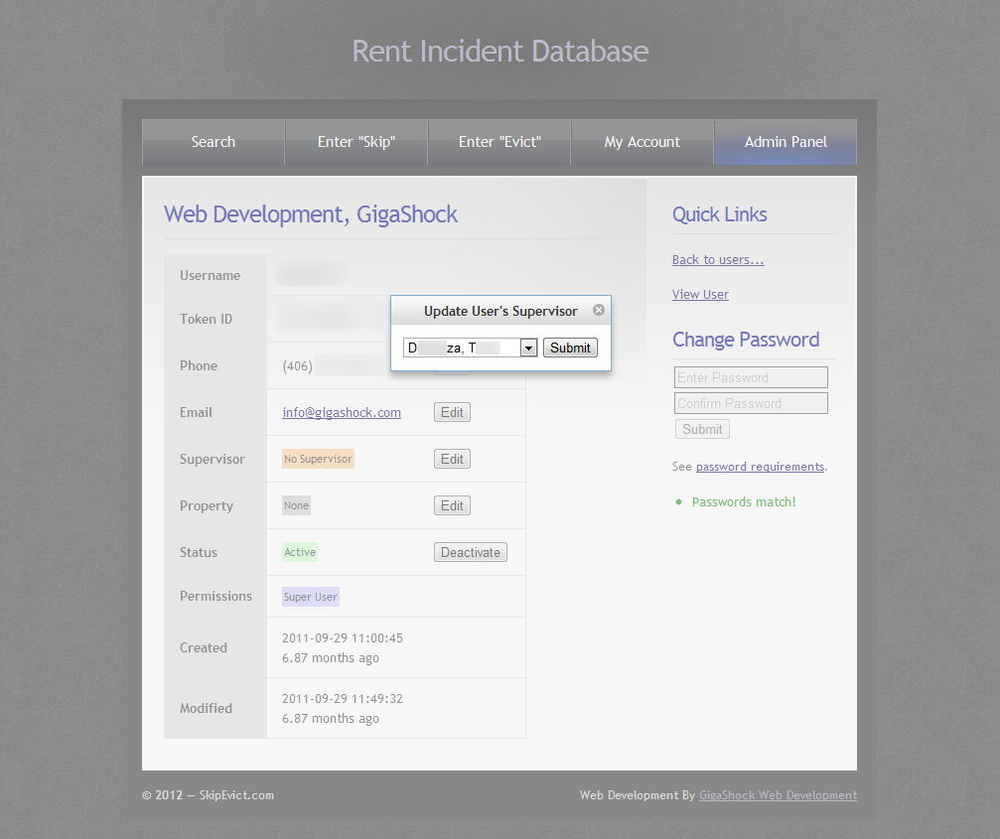The height and width of the screenshot is (839, 1000).
Task: Edit the Supervisor field
Action: click(x=452, y=459)
